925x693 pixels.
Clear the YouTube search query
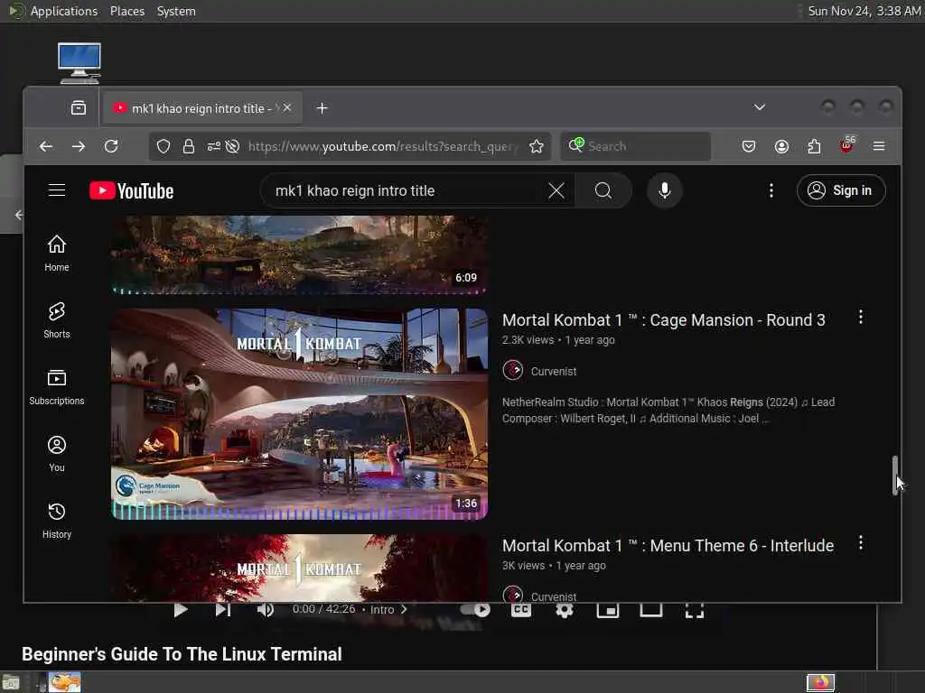coord(556,190)
